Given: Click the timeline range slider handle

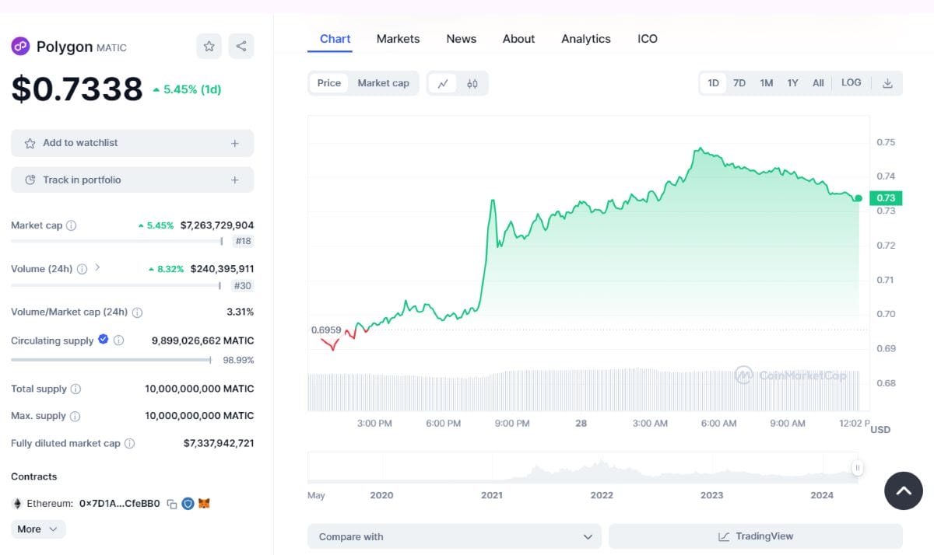Looking at the screenshot, I should pos(857,468).
